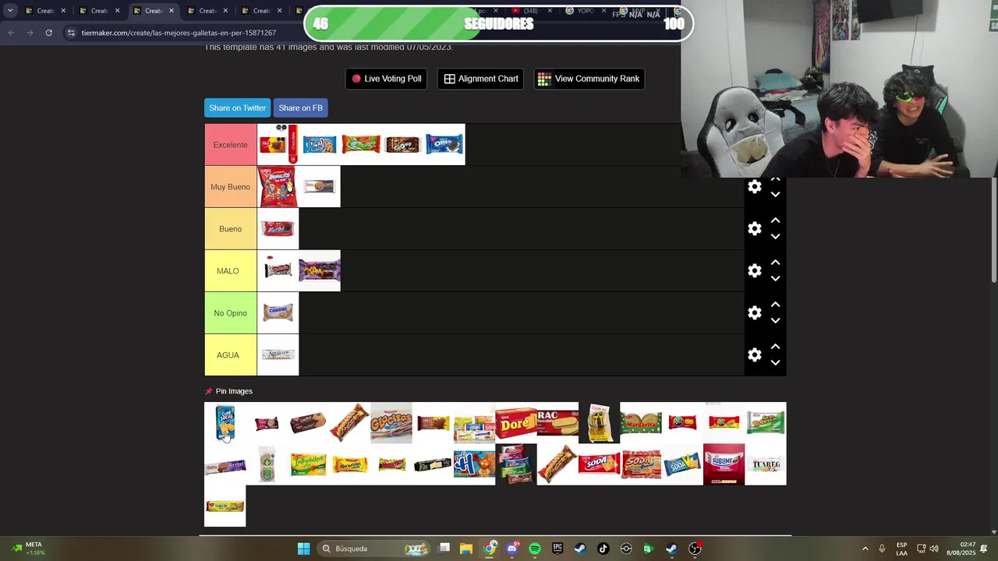Screen dimensions: 998x561
Task: Open settings gear for No Opino row
Action: point(754,313)
